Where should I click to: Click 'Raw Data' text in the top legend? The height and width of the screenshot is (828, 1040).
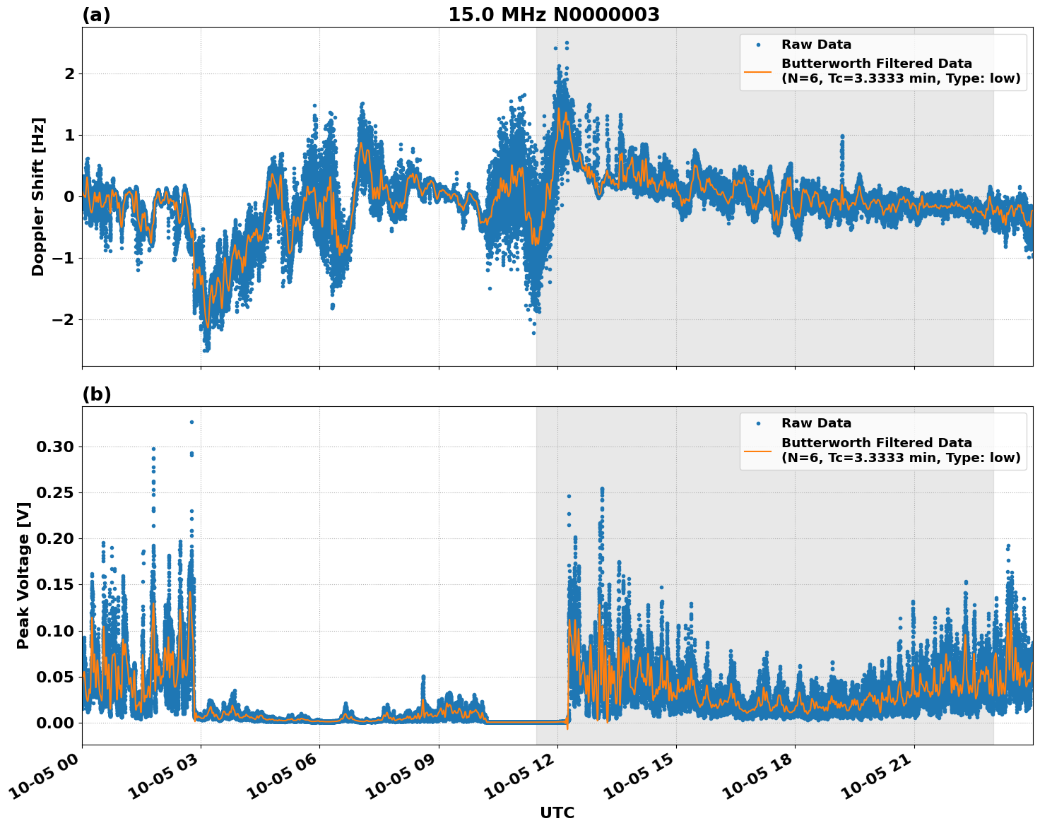(816, 45)
